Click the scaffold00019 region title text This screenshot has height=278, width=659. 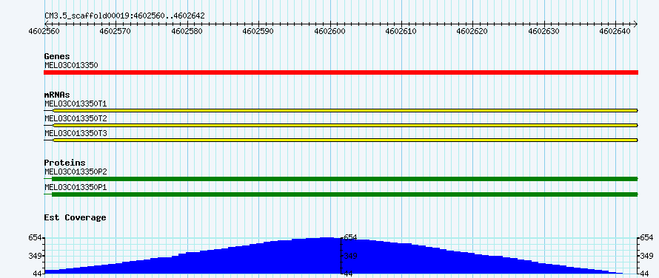124,16
